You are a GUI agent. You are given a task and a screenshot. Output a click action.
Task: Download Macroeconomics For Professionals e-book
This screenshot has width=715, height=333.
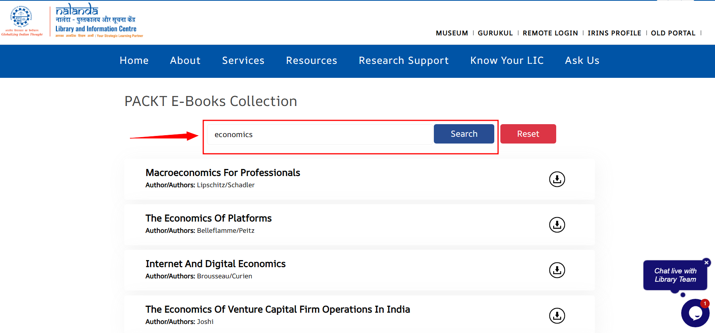[x=557, y=179]
